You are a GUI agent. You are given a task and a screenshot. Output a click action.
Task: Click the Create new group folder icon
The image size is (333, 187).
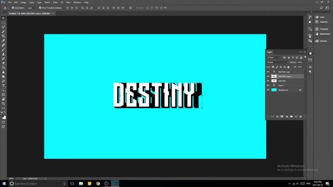(291, 116)
